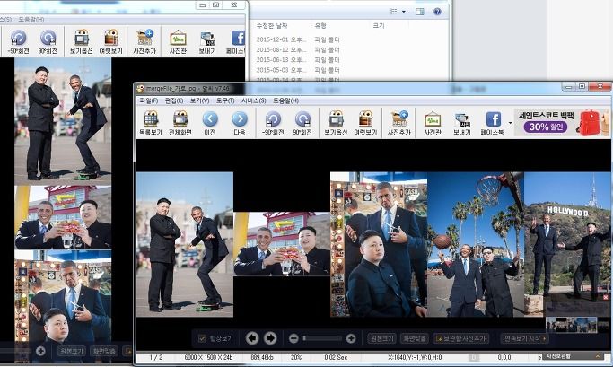Click 1 / 2 status bar entry

pyautogui.click(x=156, y=357)
